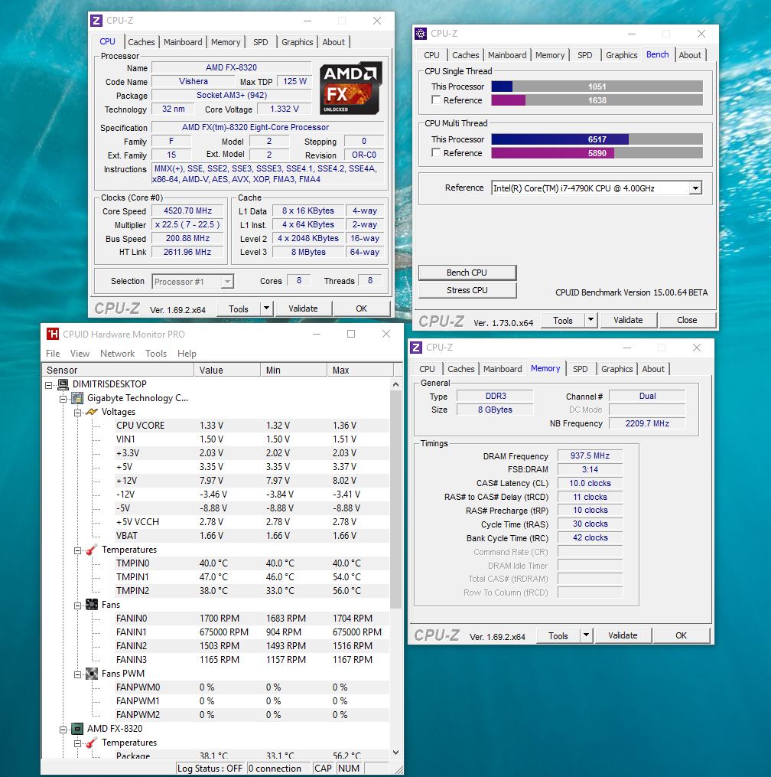
Task: Click the AMD FX Unlocked logo
Action: coord(350,88)
